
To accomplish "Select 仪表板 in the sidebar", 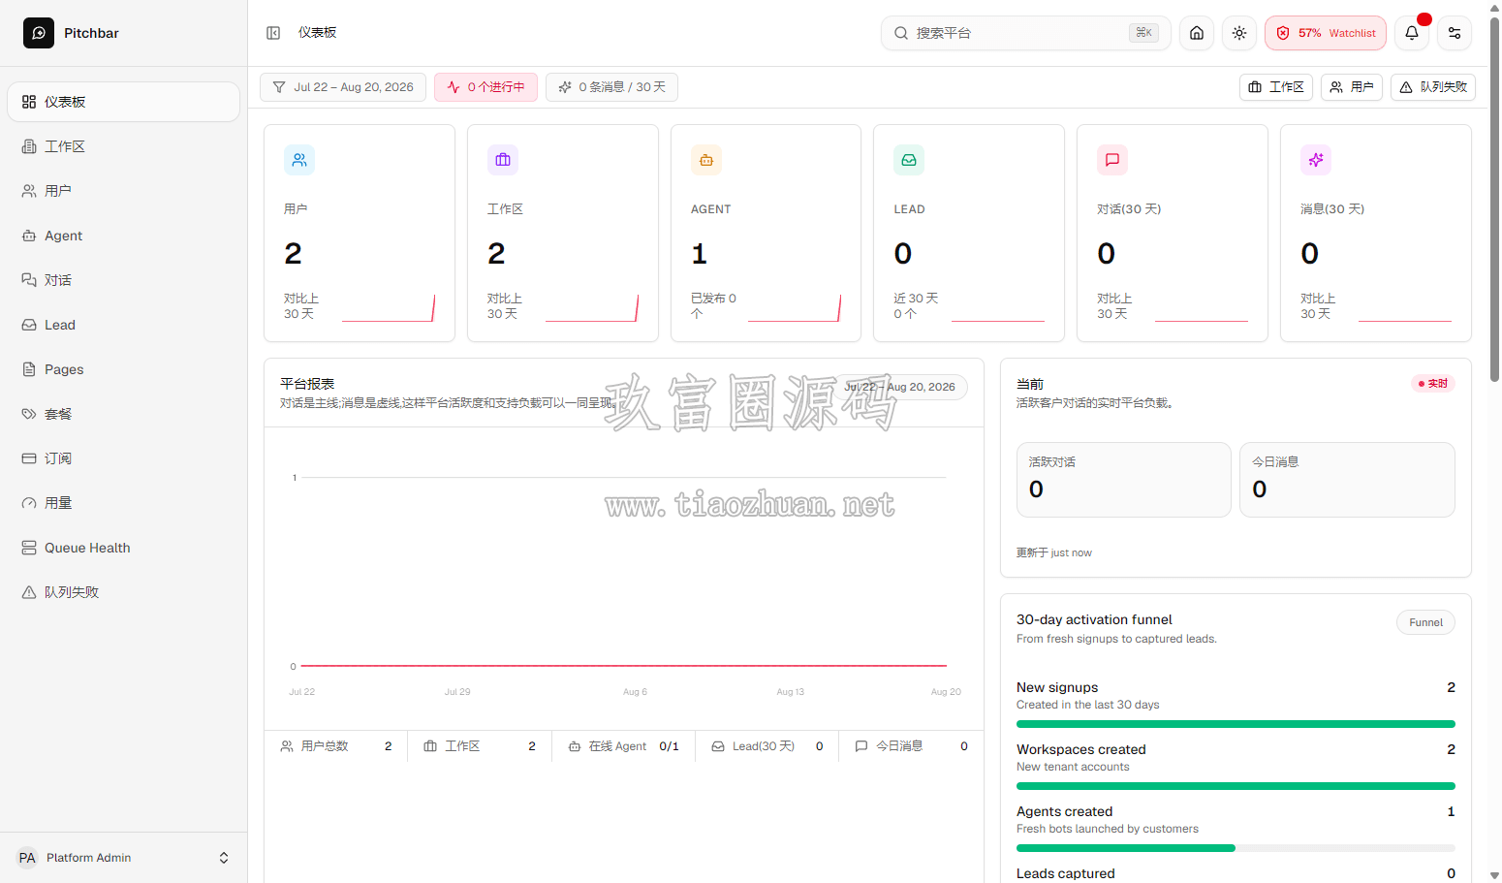I will 123,102.
